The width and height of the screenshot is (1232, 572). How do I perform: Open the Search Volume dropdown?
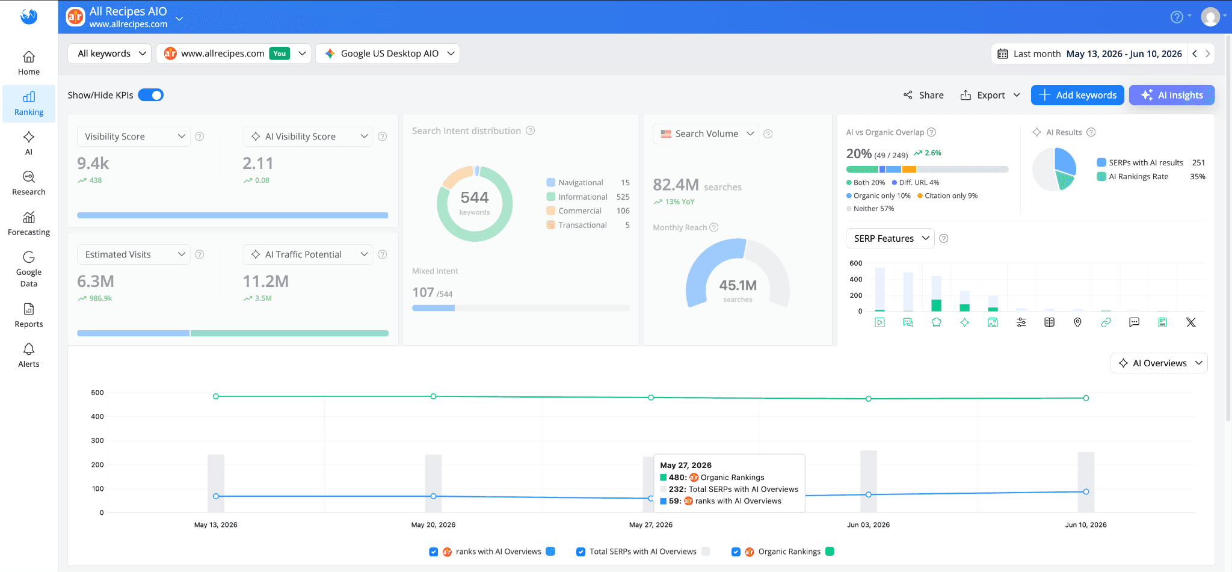pos(706,134)
